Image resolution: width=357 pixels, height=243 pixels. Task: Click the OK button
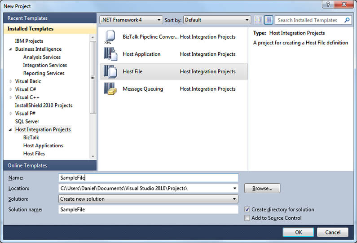298,232
